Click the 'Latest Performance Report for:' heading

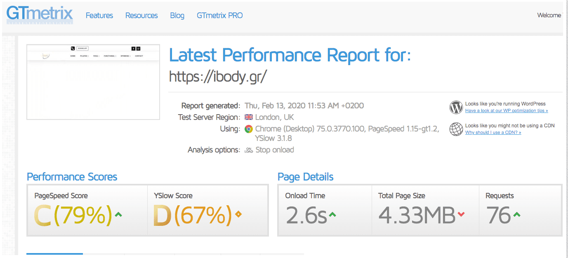pos(290,54)
